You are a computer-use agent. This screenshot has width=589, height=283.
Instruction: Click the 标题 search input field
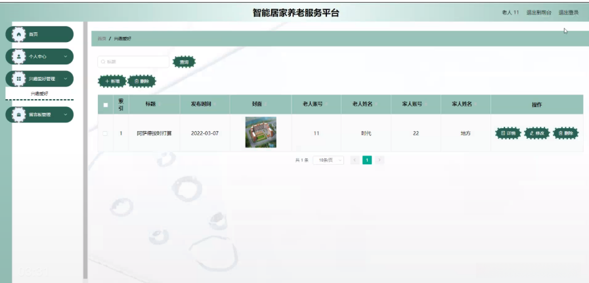(133, 62)
